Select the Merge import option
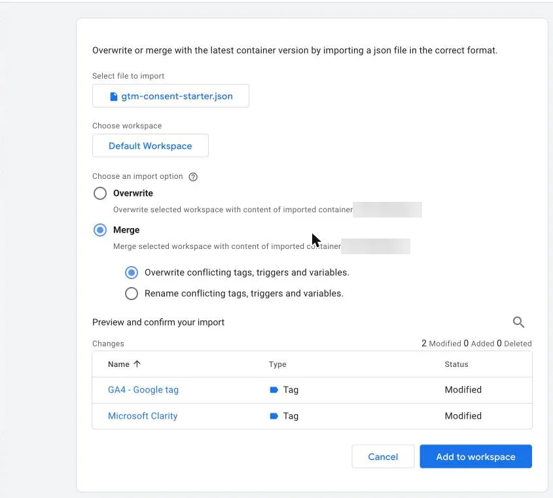Image resolution: width=553 pixels, height=498 pixels. (100, 230)
